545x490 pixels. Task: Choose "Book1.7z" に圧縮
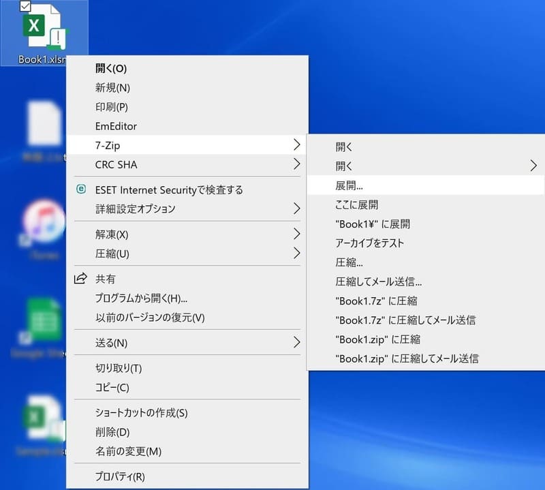pos(426,301)
